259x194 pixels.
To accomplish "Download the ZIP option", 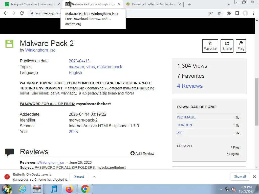I will (180, 133).
